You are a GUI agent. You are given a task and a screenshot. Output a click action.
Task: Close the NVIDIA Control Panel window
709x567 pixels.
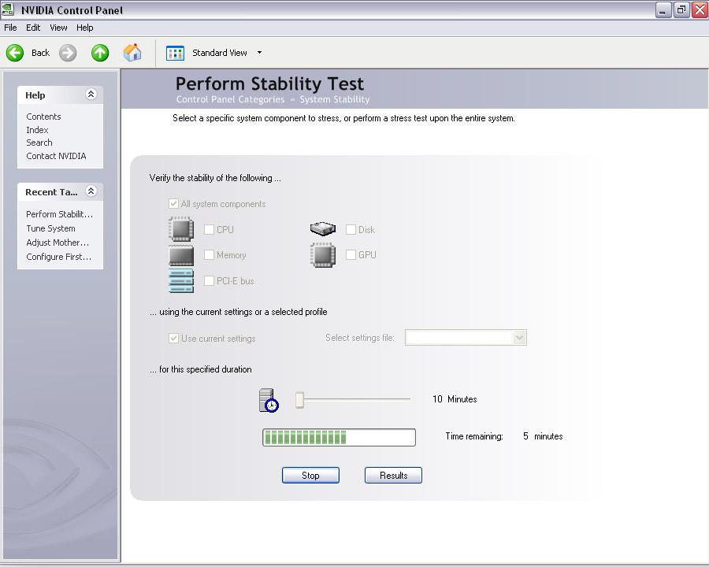pos(699,10)
